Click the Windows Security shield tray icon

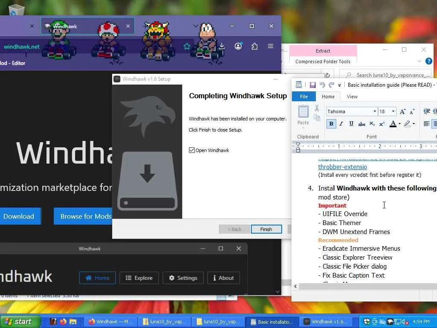pos(367,322)
